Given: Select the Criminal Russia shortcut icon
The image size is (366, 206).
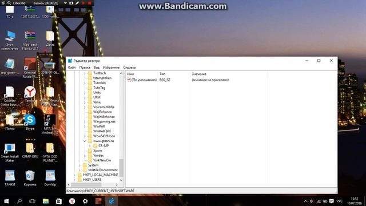Looking at the screenshot, I should coord(30,68).
